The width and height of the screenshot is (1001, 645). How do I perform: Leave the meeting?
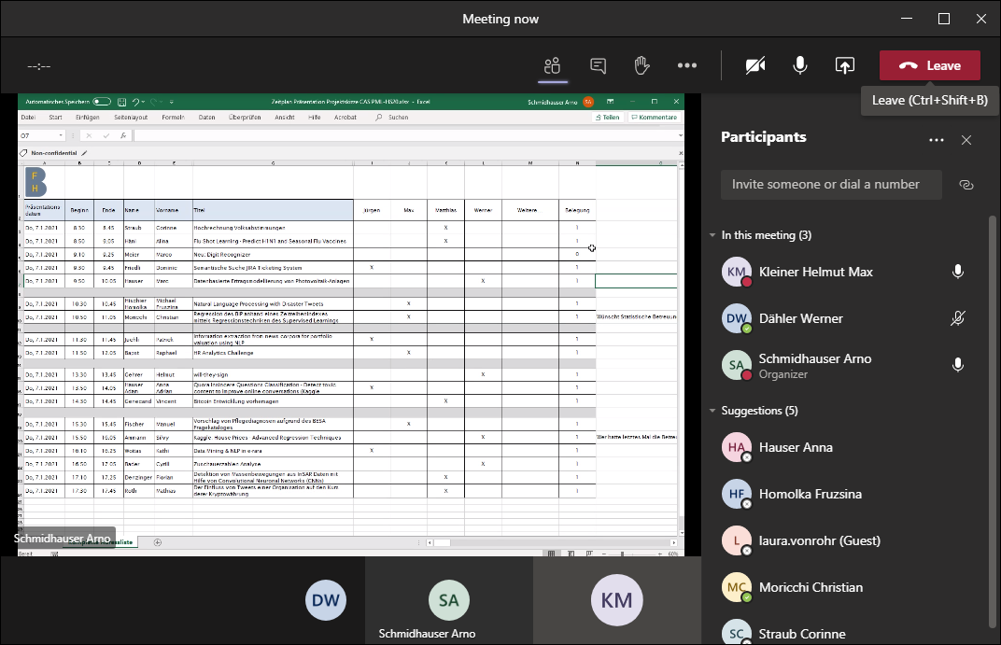click(929, 65)
